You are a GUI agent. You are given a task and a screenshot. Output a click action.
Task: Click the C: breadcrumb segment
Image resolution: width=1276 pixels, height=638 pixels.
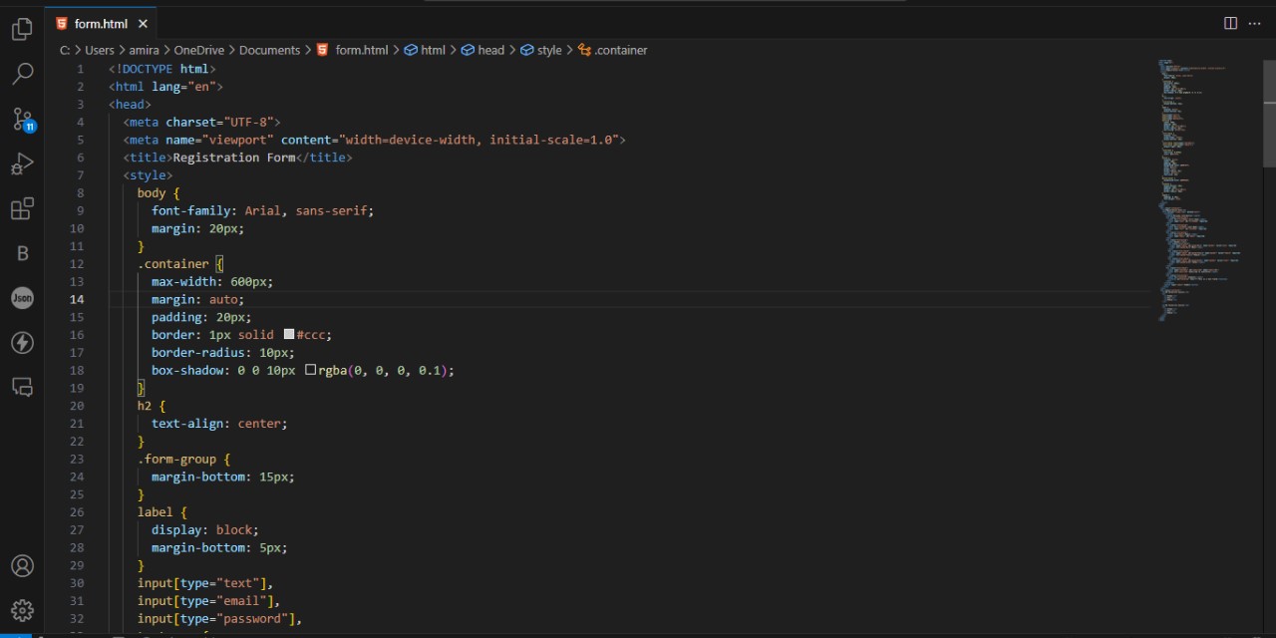[65, 50]
